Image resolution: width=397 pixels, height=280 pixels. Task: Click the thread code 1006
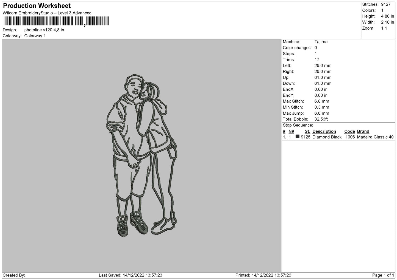click(x=350, y=137)
